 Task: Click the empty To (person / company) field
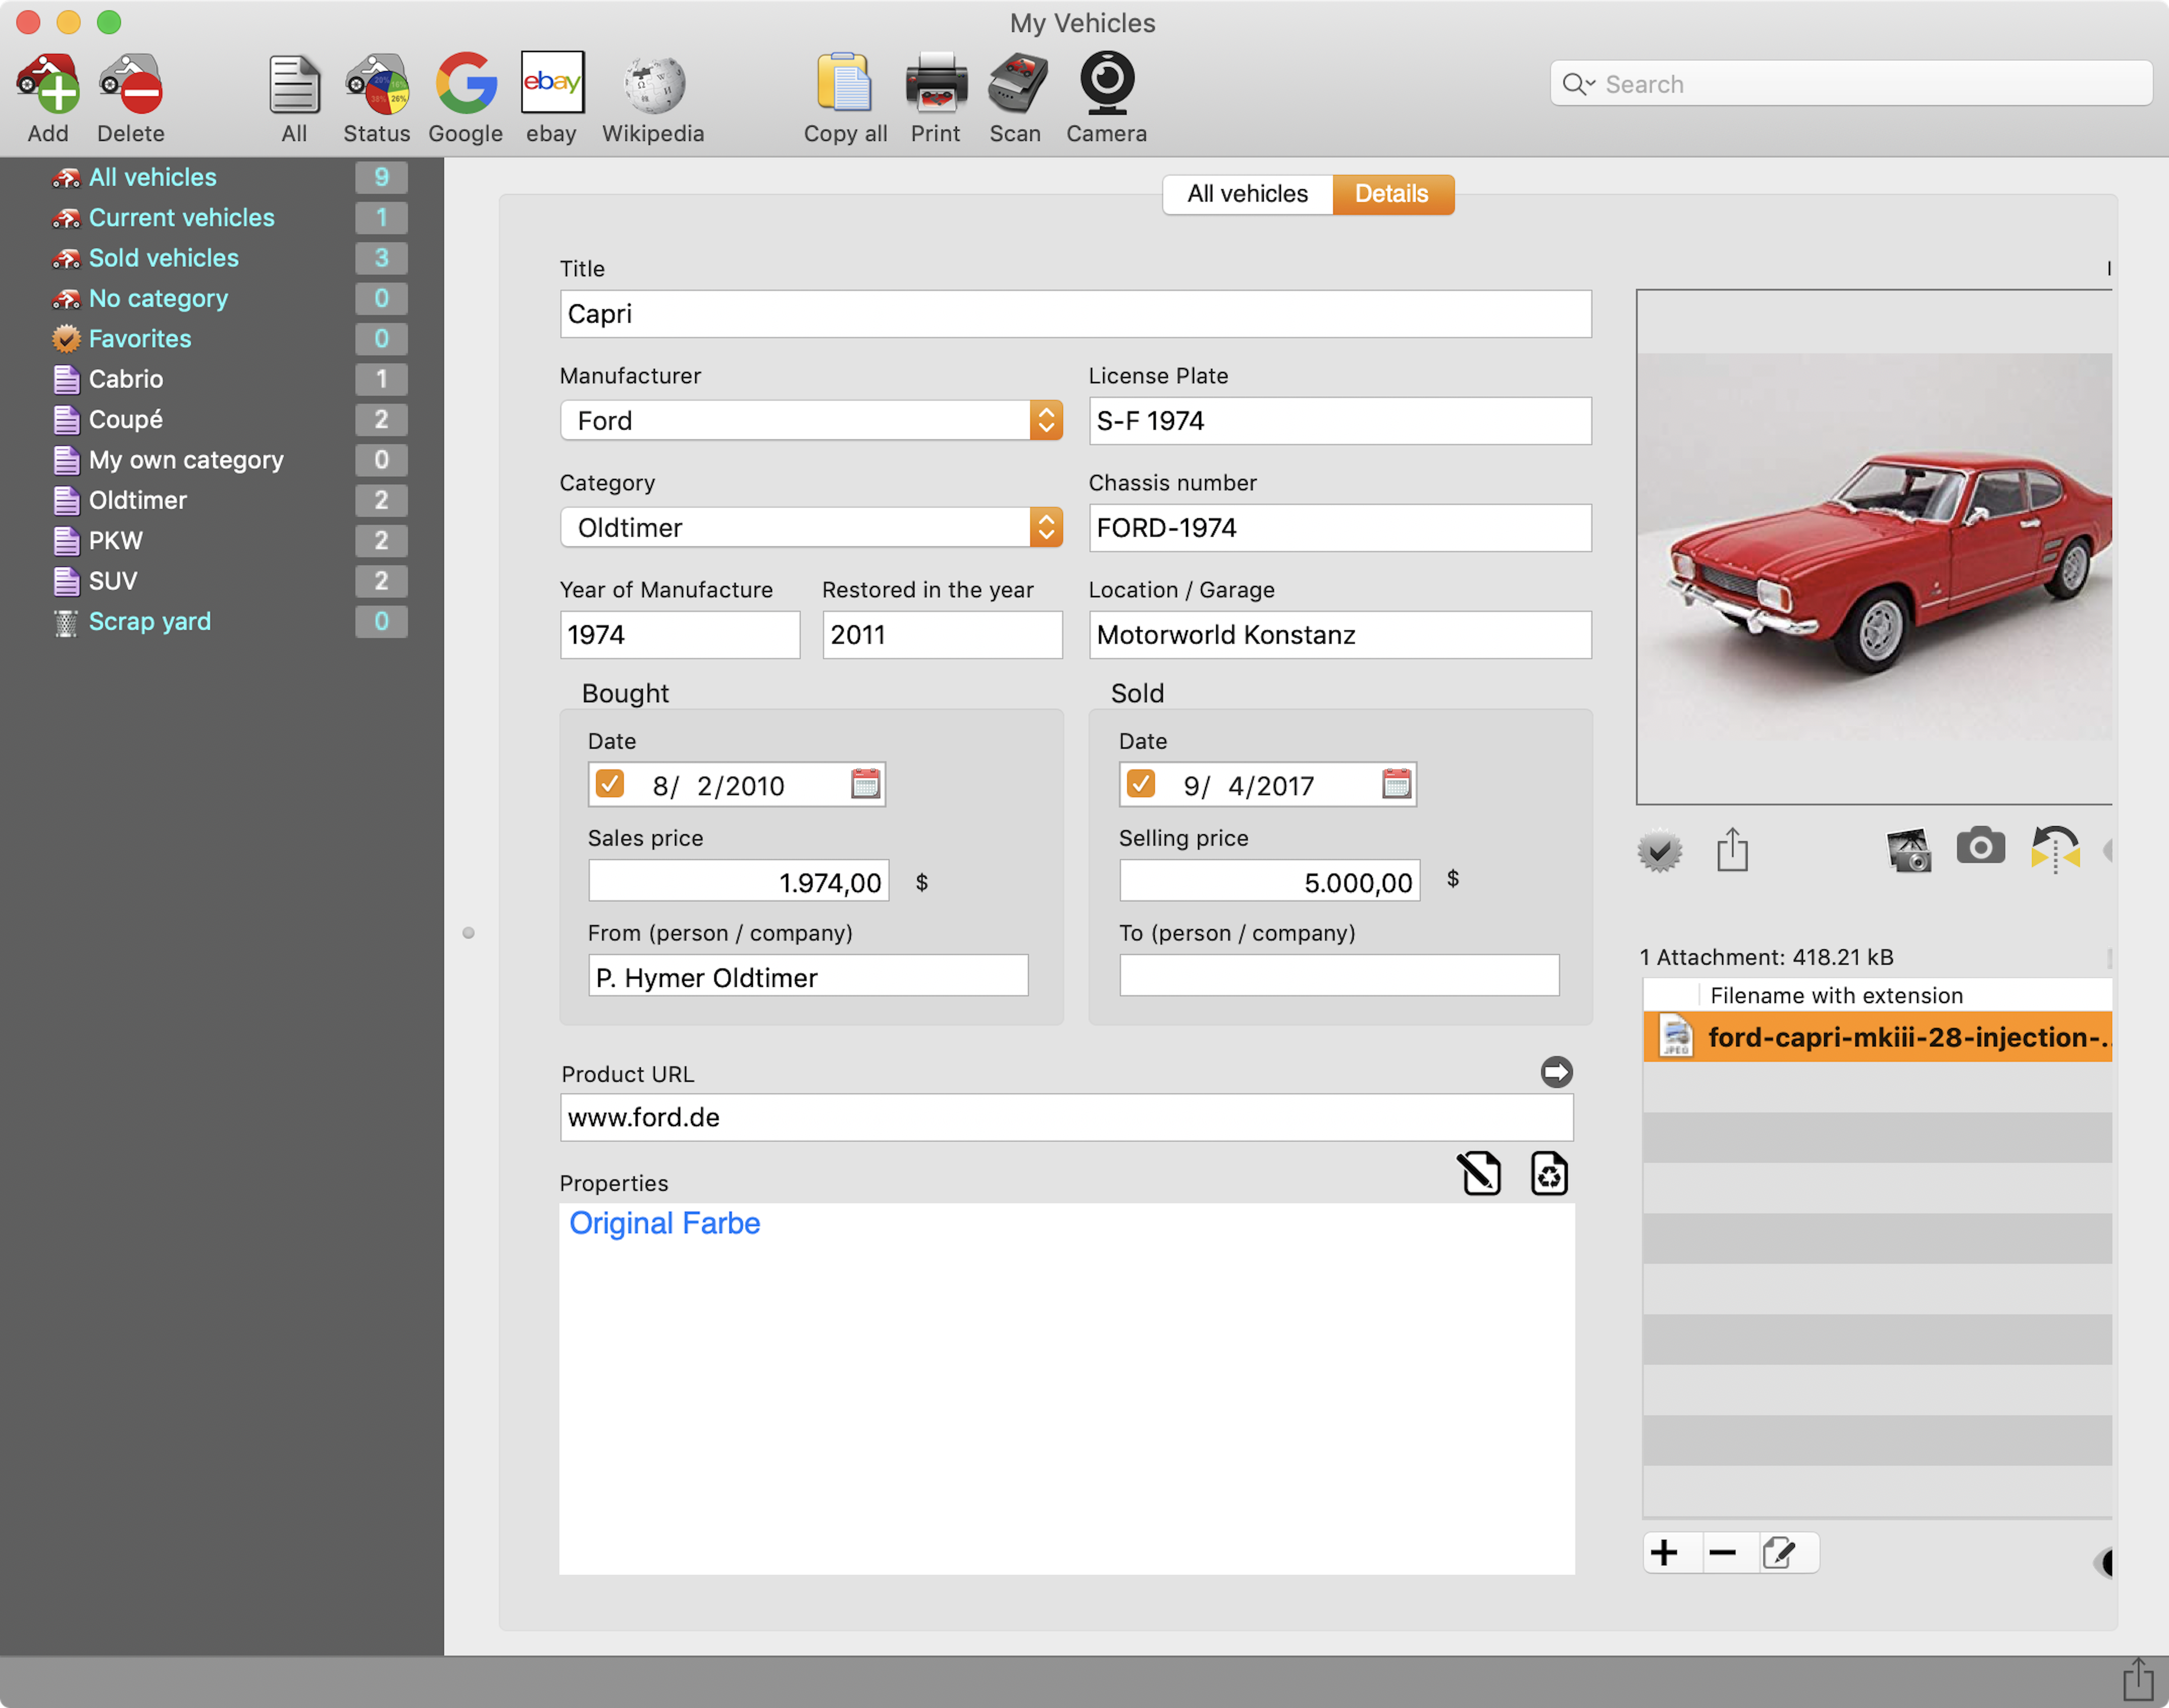click(1339, 976)
